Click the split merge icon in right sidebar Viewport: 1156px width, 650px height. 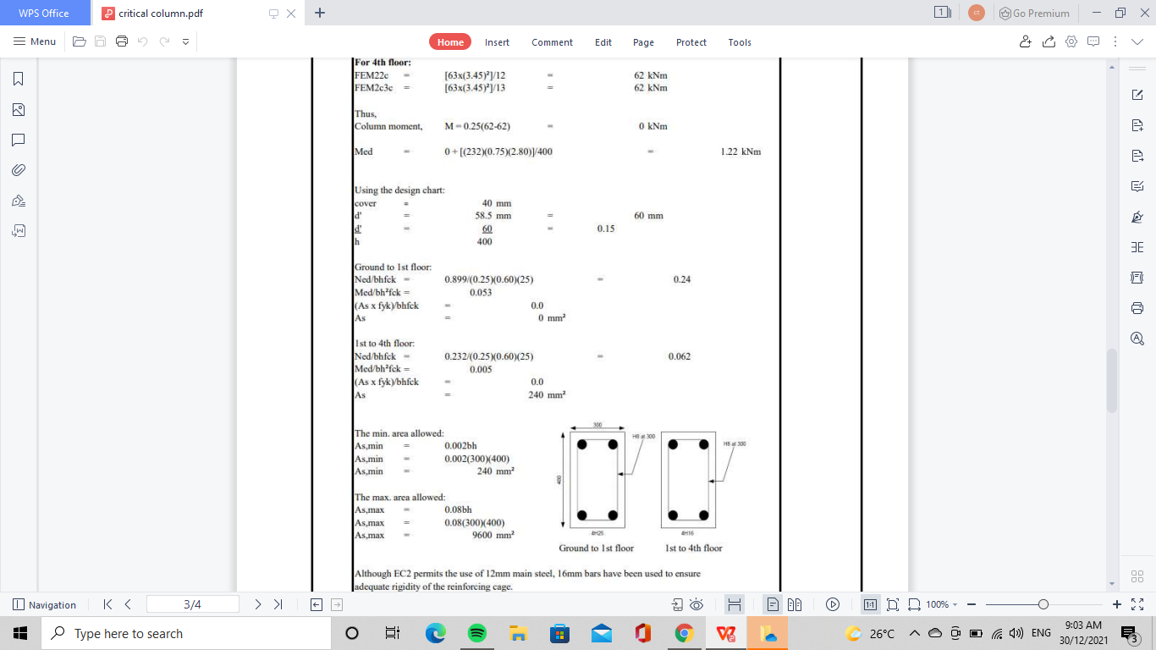click(1137, 247)
